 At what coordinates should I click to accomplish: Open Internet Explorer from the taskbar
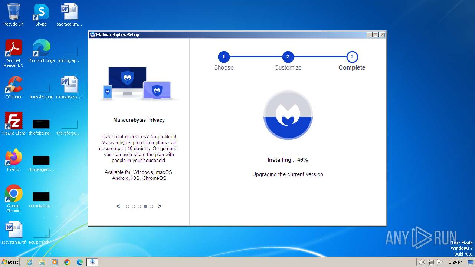click(x=29, y=262)
